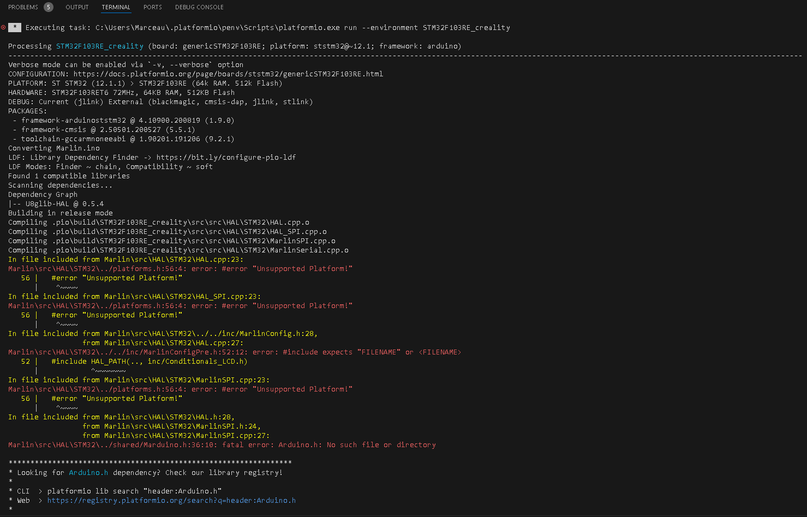This screenshot has width=807, height=517.
Task: Click the problems count badge showing 5
Action: click(49, 7)
